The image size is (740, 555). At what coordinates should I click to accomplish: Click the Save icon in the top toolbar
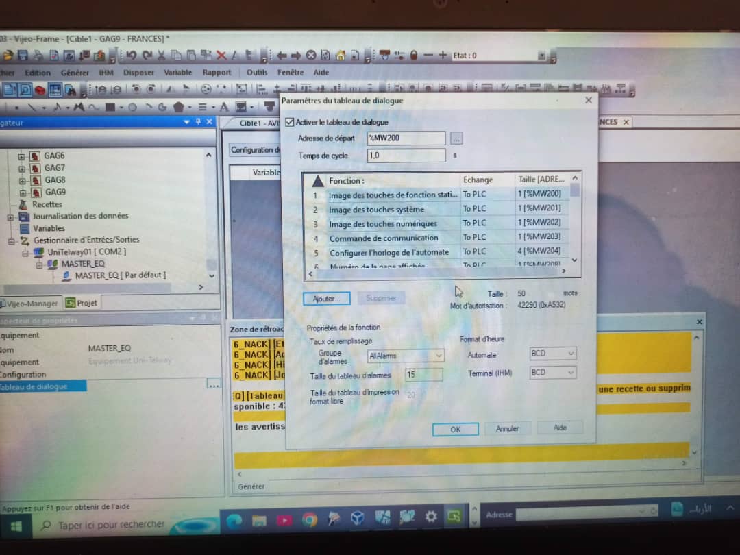point(23,56)
